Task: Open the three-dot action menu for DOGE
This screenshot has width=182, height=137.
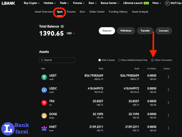Action: (x=168, y=116)
